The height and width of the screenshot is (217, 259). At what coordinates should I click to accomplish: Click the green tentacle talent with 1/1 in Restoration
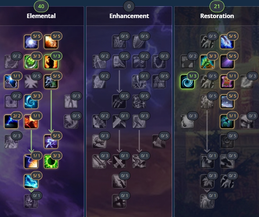pos(227,121)
